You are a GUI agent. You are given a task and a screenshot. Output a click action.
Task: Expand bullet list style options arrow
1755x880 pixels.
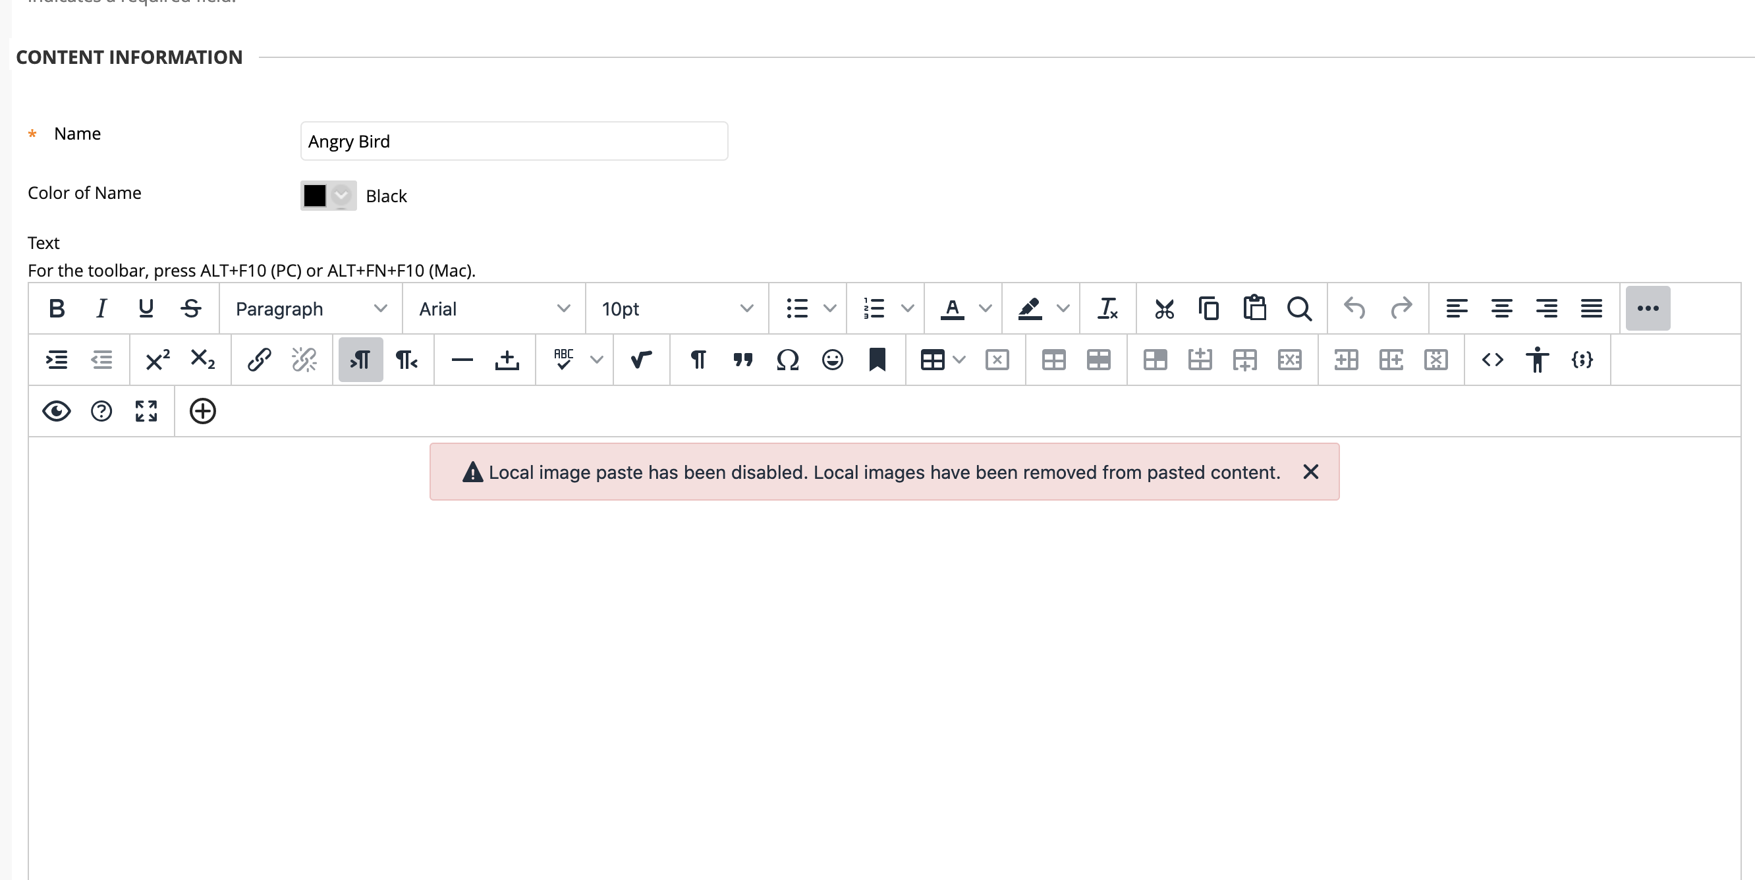(x=830, y=308)
